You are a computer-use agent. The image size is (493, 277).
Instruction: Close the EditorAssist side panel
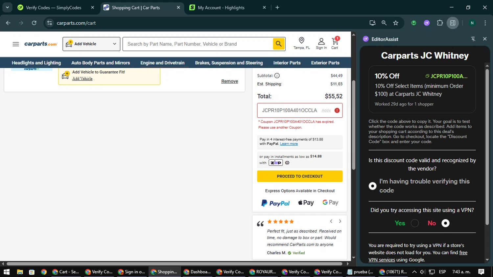click(485, 39)
